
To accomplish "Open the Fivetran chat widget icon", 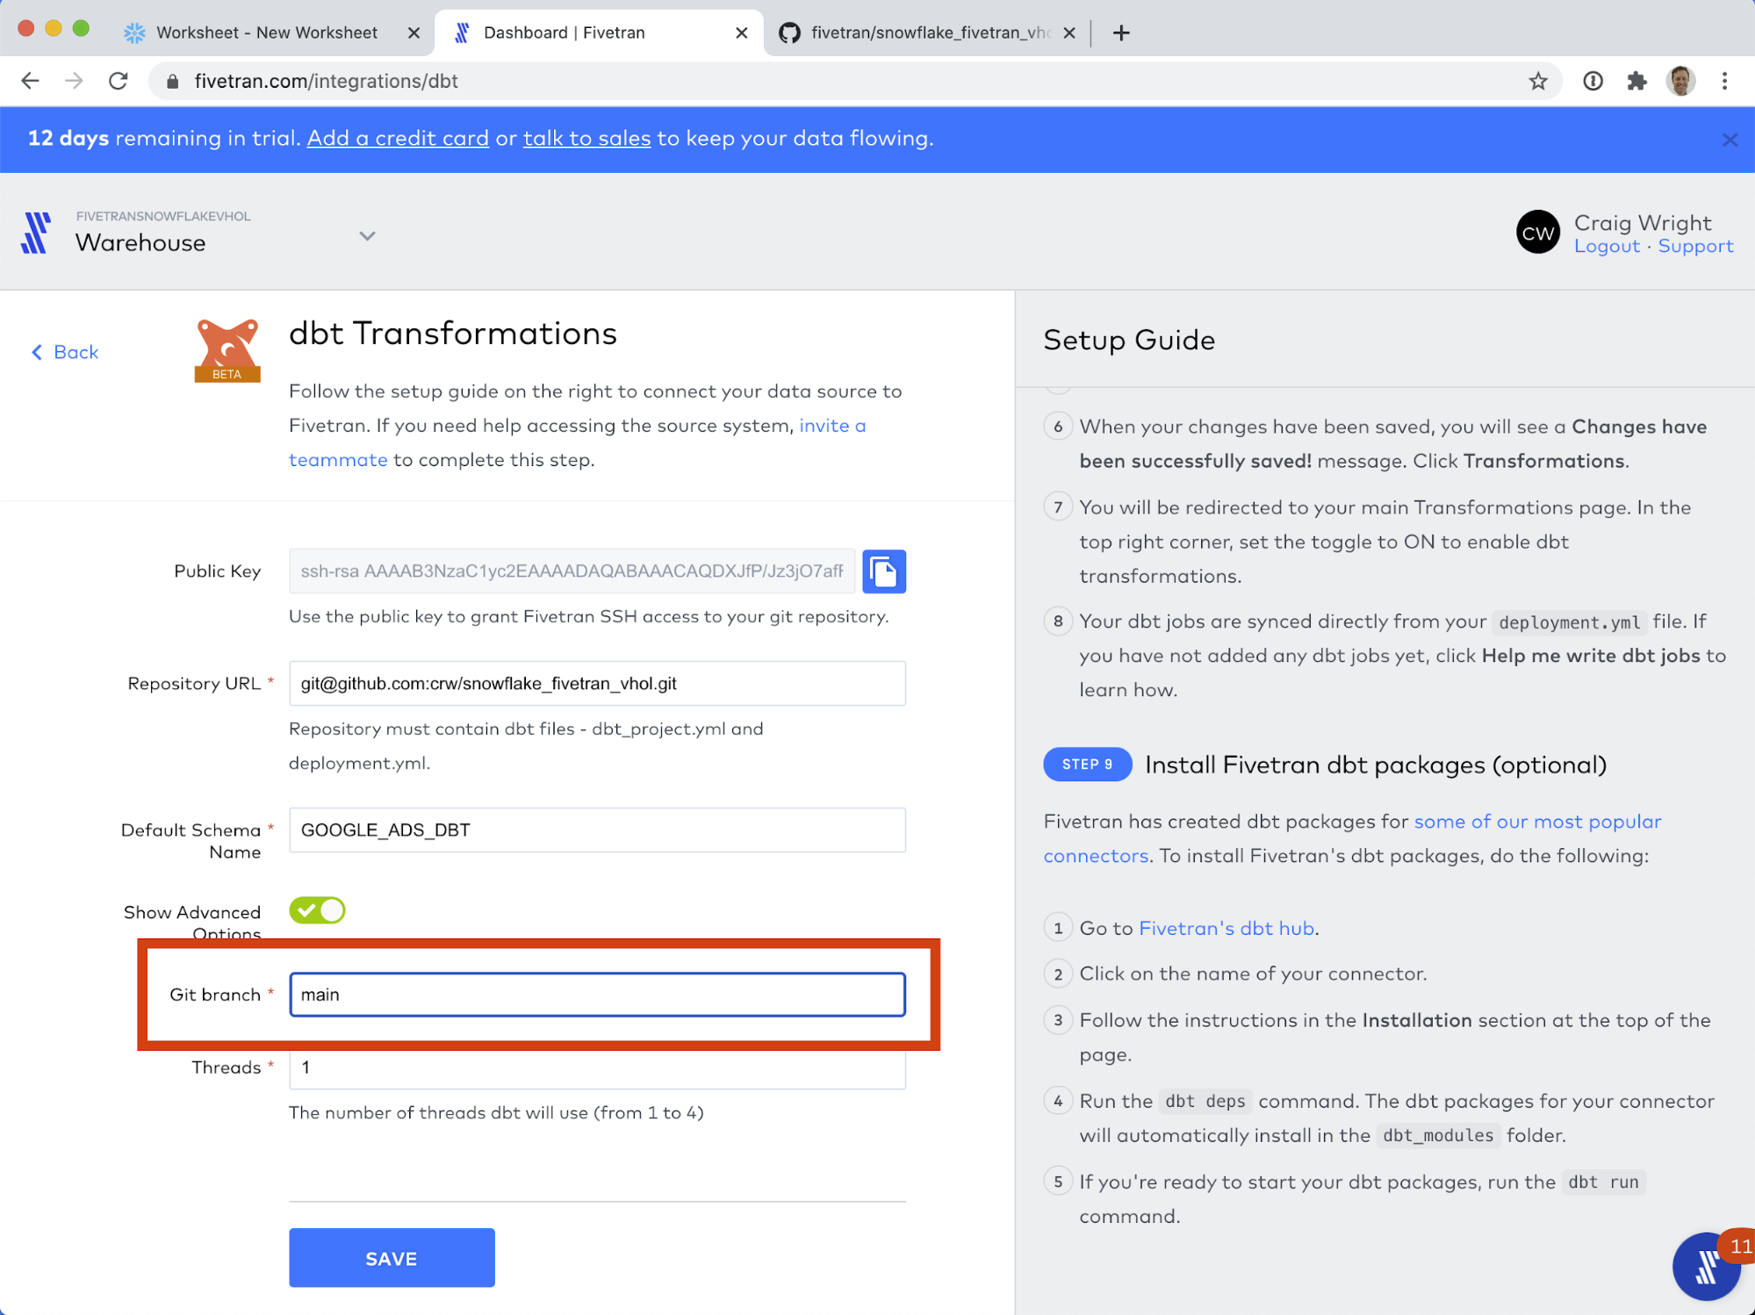I will coord(1706,1266).
